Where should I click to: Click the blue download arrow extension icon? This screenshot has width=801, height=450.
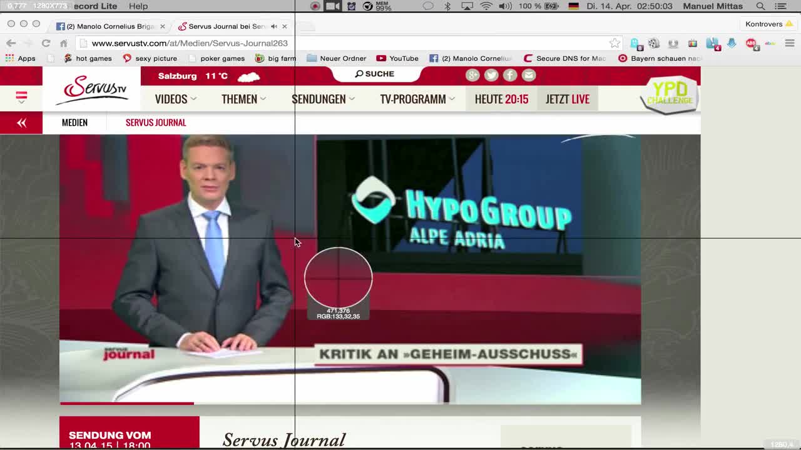tap(732, 43)
